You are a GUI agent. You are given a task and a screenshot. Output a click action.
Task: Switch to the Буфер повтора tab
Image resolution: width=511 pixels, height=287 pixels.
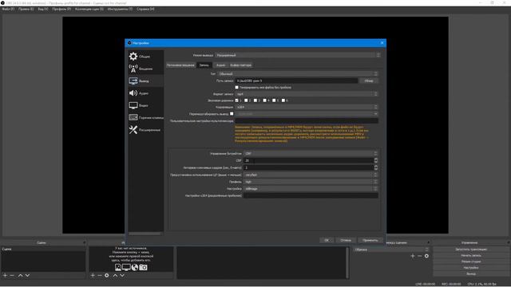coord(241,65)
